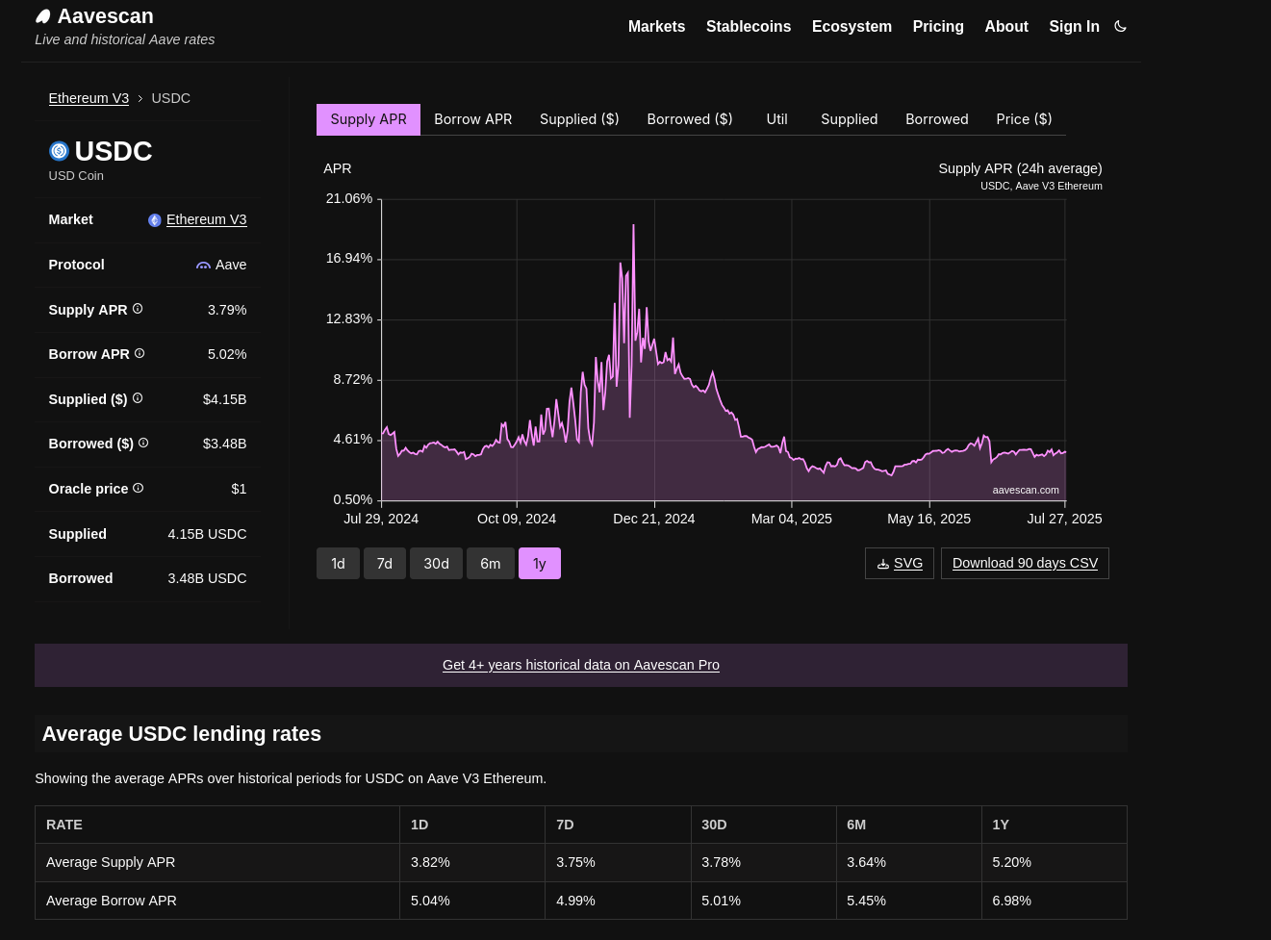Click the Oracle price value $1
The width and height of the screenshot is (1271, 940).
[239, 489]
